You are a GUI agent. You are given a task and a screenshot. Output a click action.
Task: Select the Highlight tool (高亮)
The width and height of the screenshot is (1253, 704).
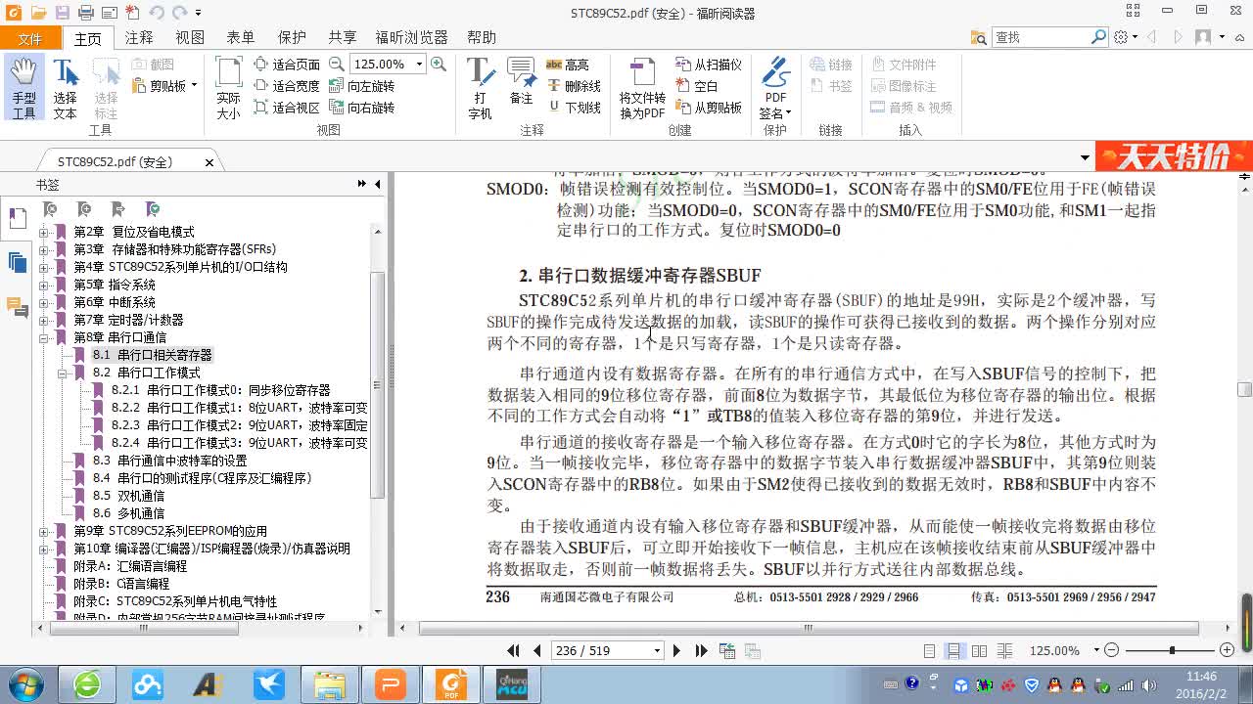pos(568,65)
